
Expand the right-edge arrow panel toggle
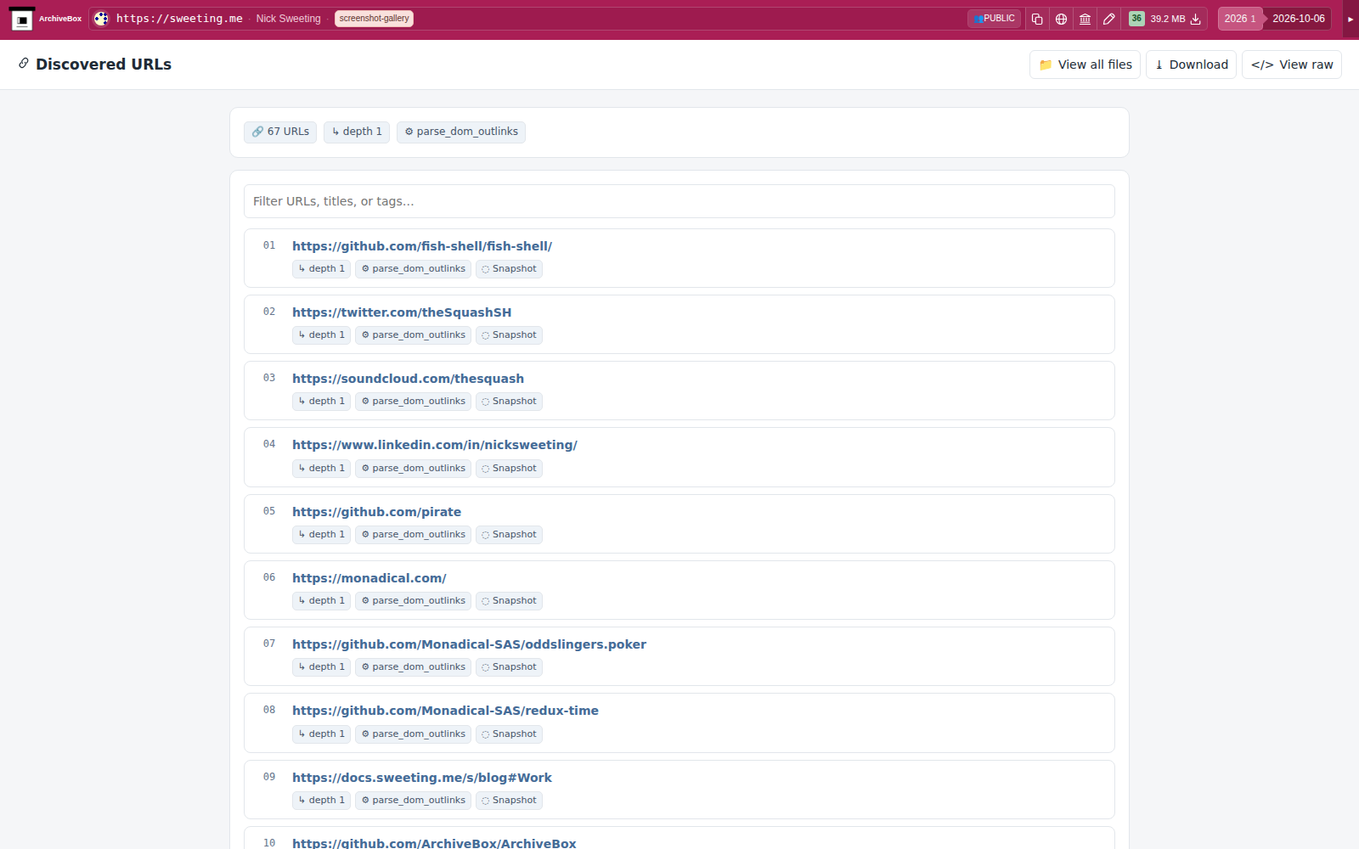click(1351, 19)
